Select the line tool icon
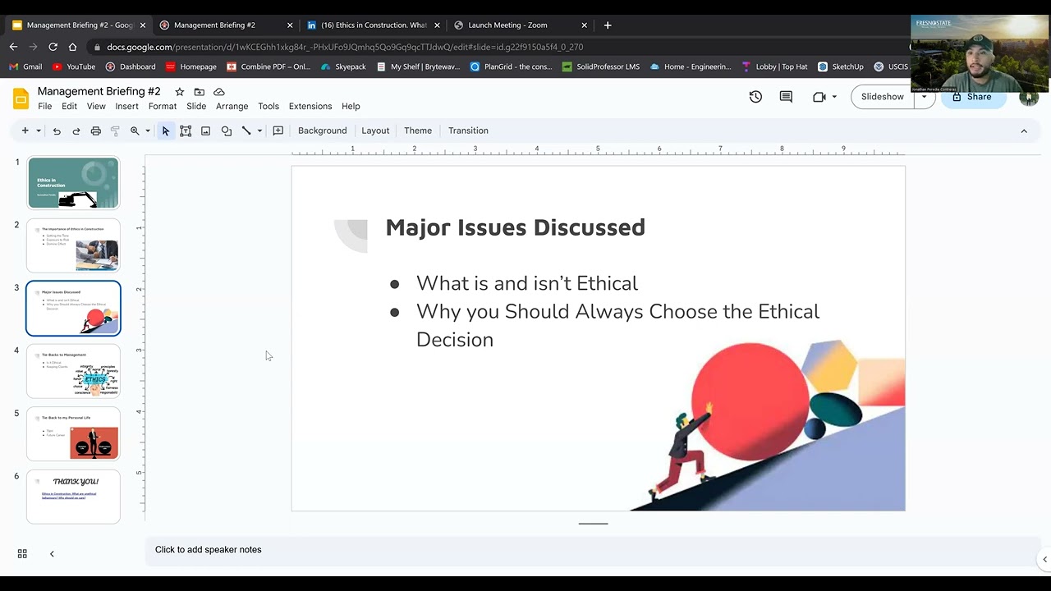This screenshot has width=1051, height=591. coord(246,131)
